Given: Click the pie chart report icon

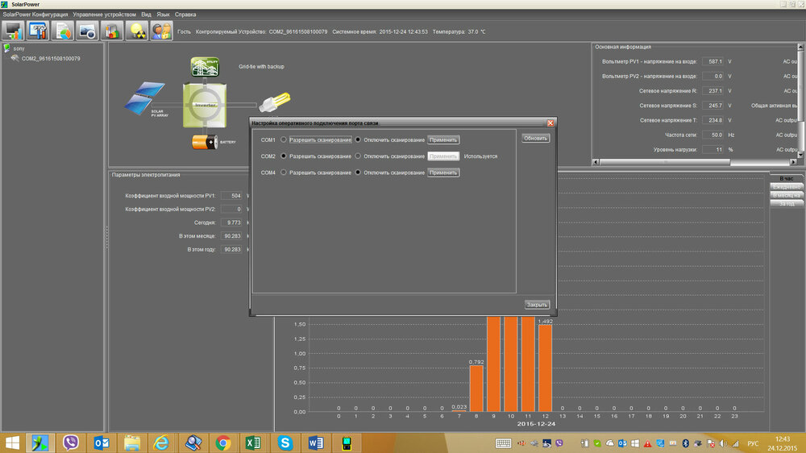Looking at the screenshot, I should [x=63, y=31].
